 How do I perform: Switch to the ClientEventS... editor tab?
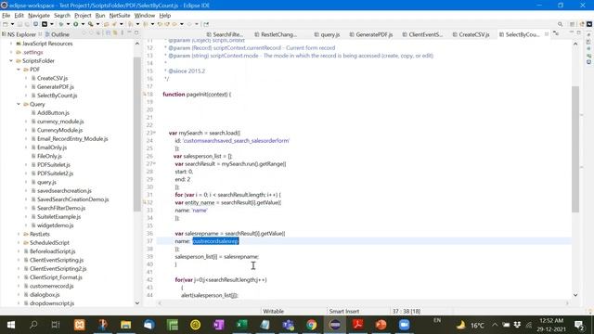pos(423,34)
